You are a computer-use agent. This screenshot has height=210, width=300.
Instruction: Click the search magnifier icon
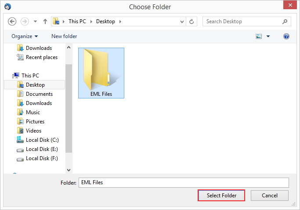(x=285, y=21)
